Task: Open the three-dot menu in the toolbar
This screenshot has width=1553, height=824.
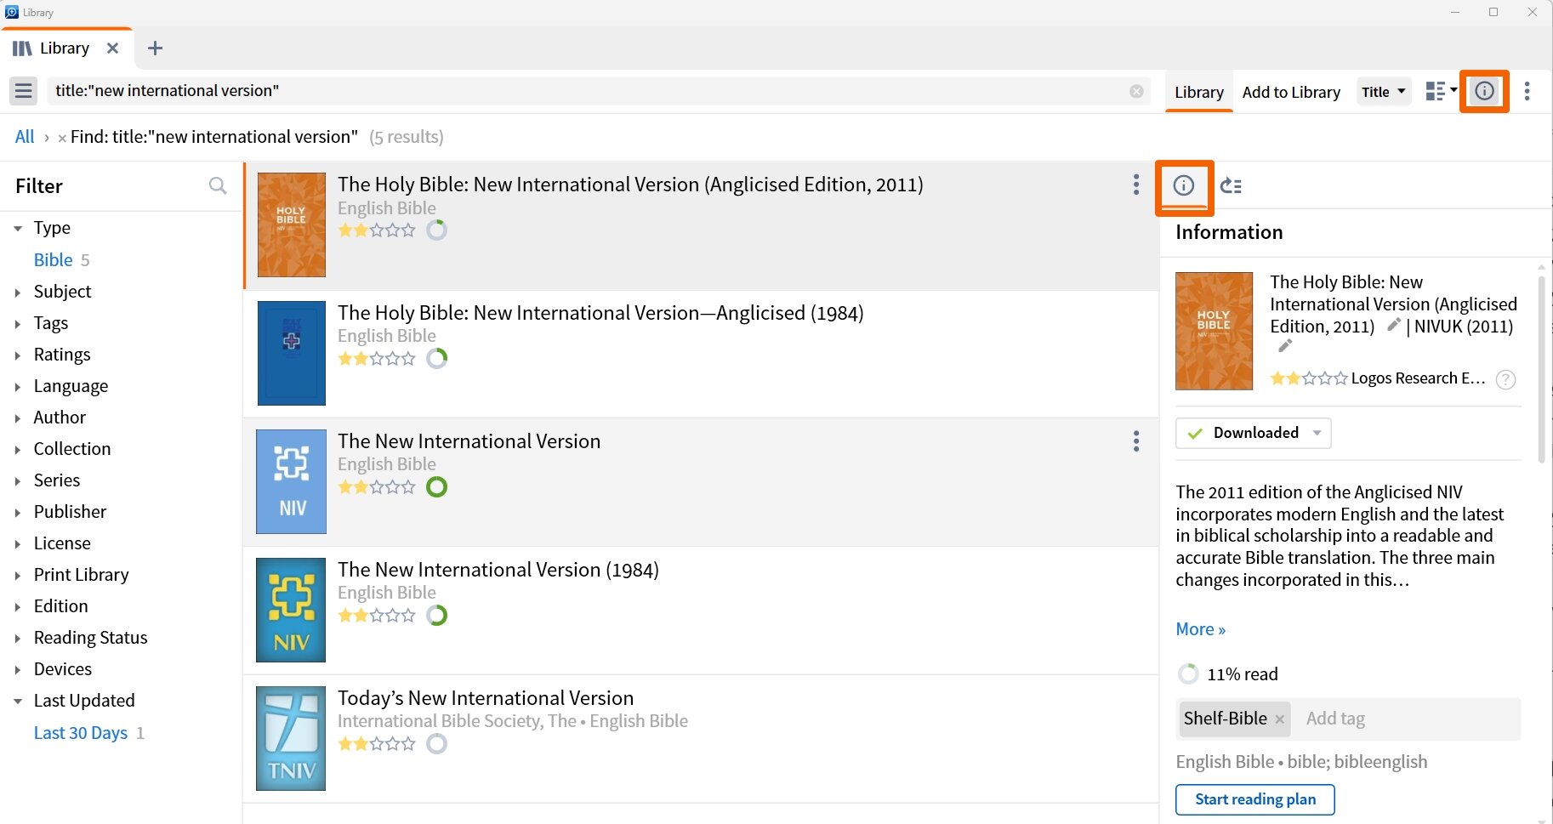Action: click(1527, 91)
